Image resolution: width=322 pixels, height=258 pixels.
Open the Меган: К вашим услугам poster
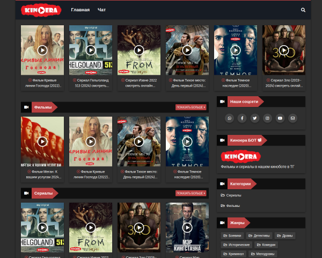pos(42,141)
